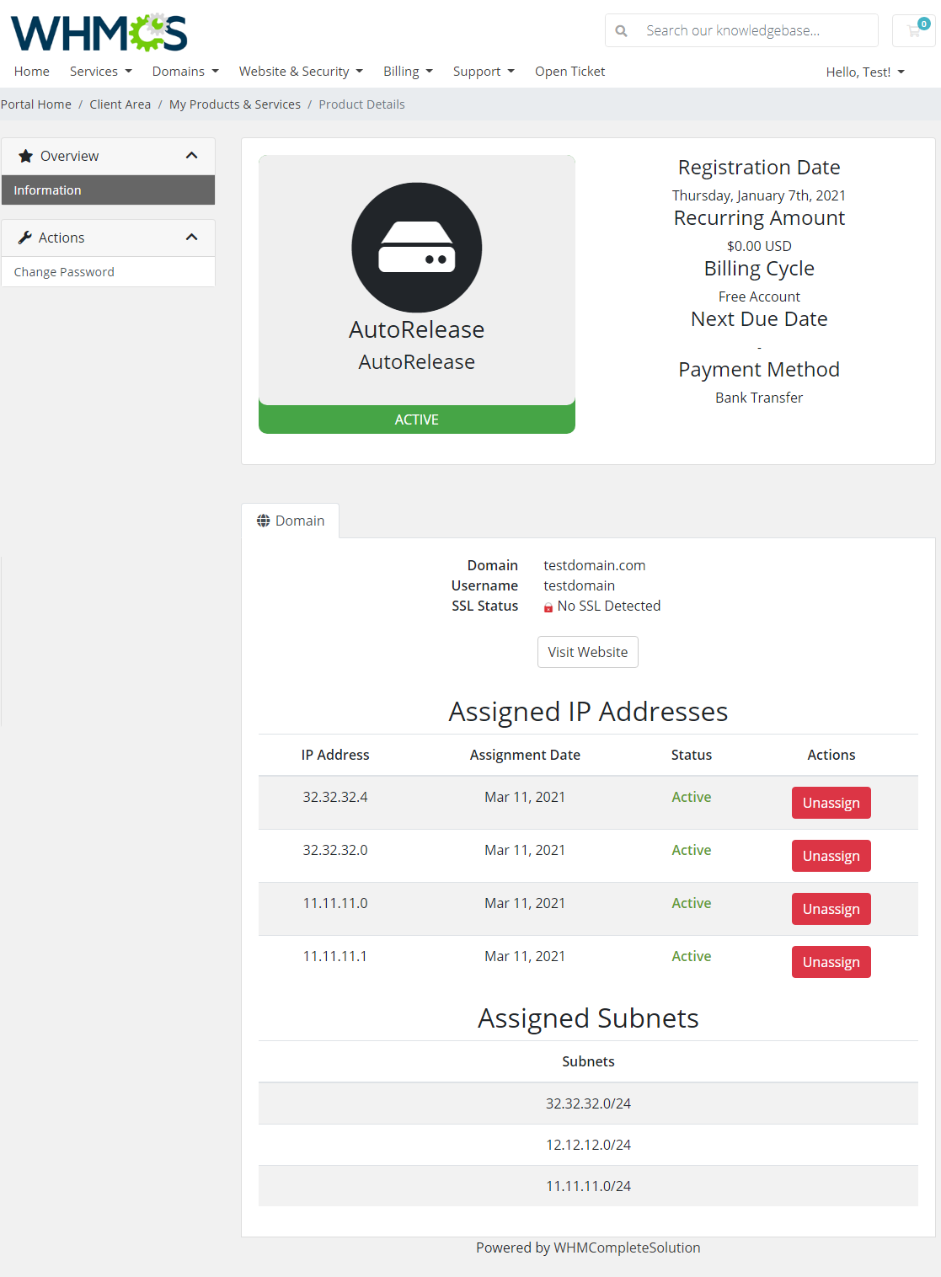Click the '$0.00 USD' recurring amount
941x1277 pixels.
point(759,246)
